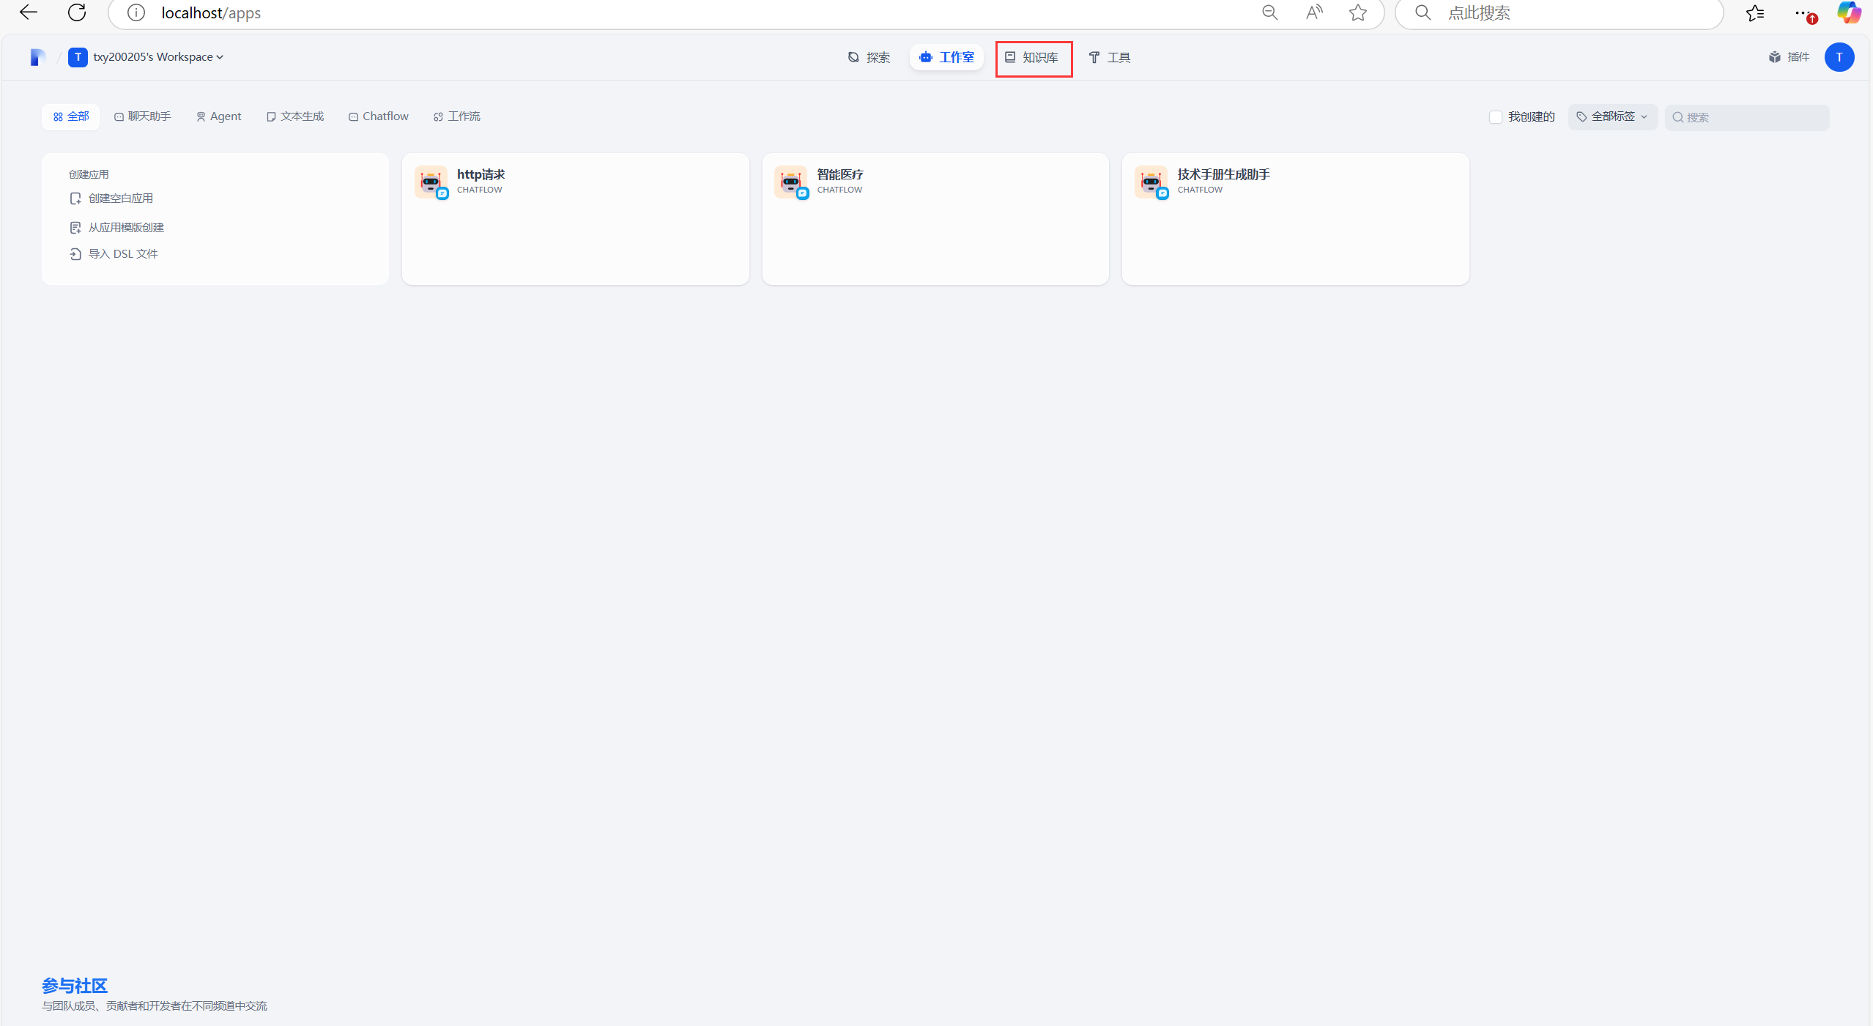Expand the 全部标签 tag dropdown
The height and width of the screenshot is (1026, 1873).
1612,117
